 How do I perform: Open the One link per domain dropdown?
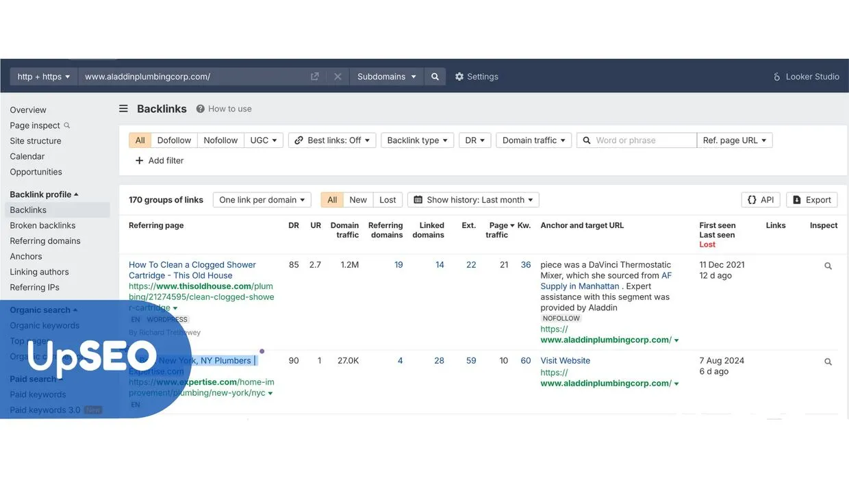tap(262, 199)
